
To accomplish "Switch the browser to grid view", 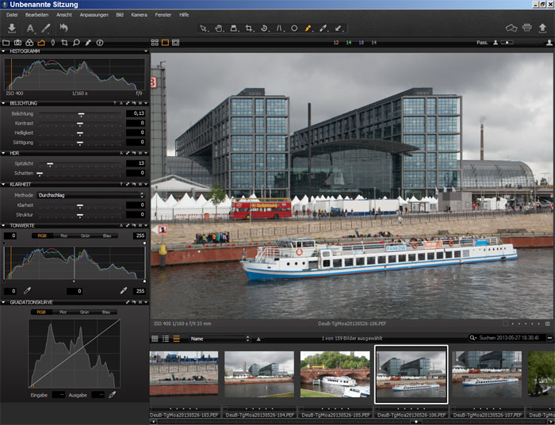I will tap(155, 339).
